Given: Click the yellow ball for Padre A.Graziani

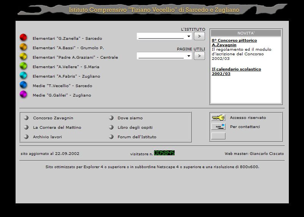Looking at the screenshot, I should (x=23, y=56).
